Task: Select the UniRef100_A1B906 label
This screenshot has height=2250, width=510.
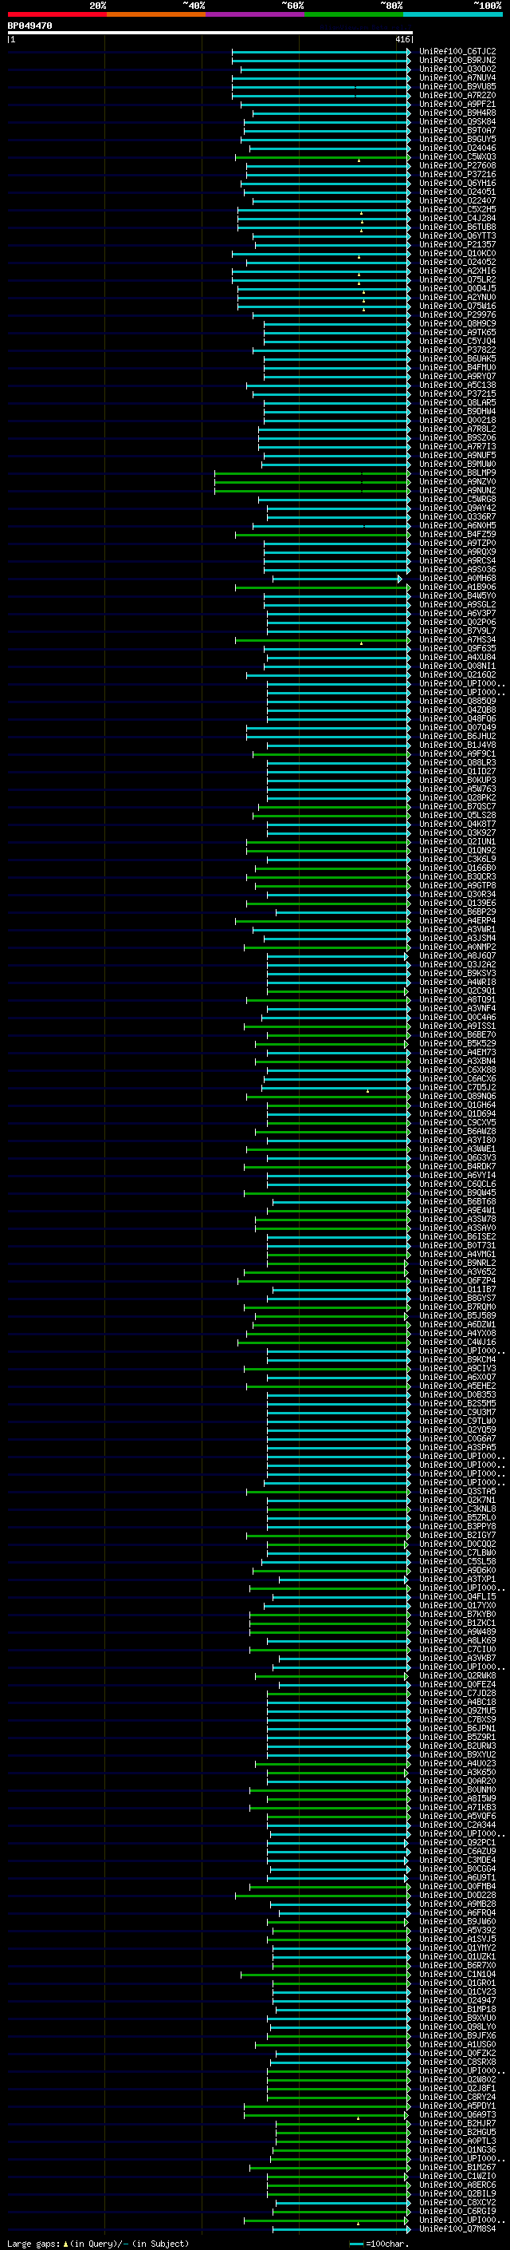Action: 457,587
